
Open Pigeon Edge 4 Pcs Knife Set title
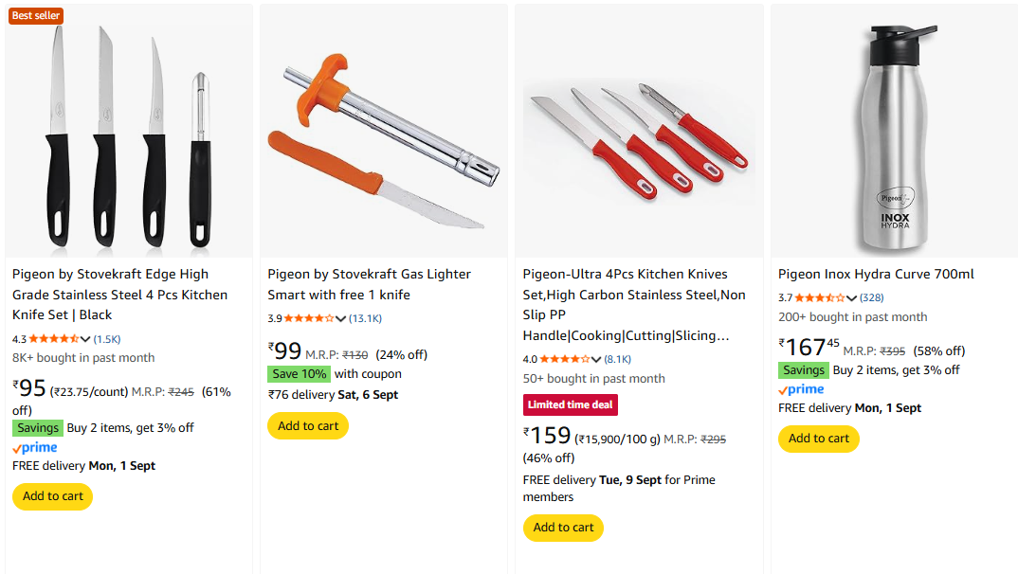pos(119,295)
